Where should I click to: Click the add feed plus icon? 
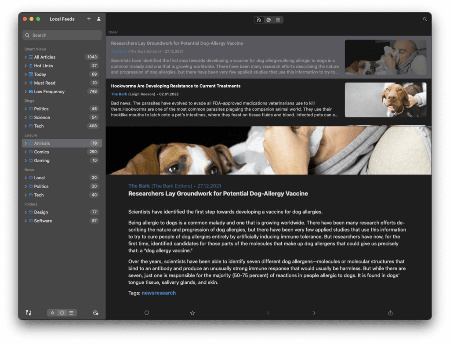(x=89, y=19)
